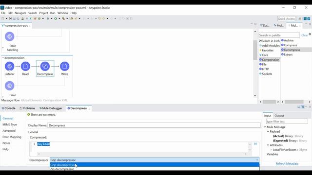Open the New icon dropdown arrow

point(6,18)
